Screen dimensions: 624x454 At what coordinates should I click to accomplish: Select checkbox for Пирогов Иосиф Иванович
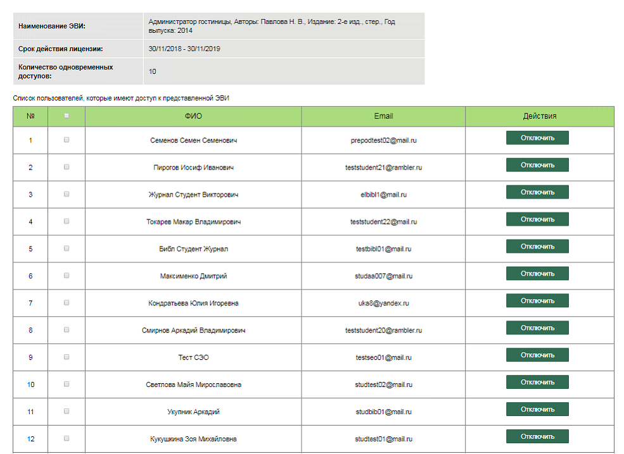tap(67, 167)
